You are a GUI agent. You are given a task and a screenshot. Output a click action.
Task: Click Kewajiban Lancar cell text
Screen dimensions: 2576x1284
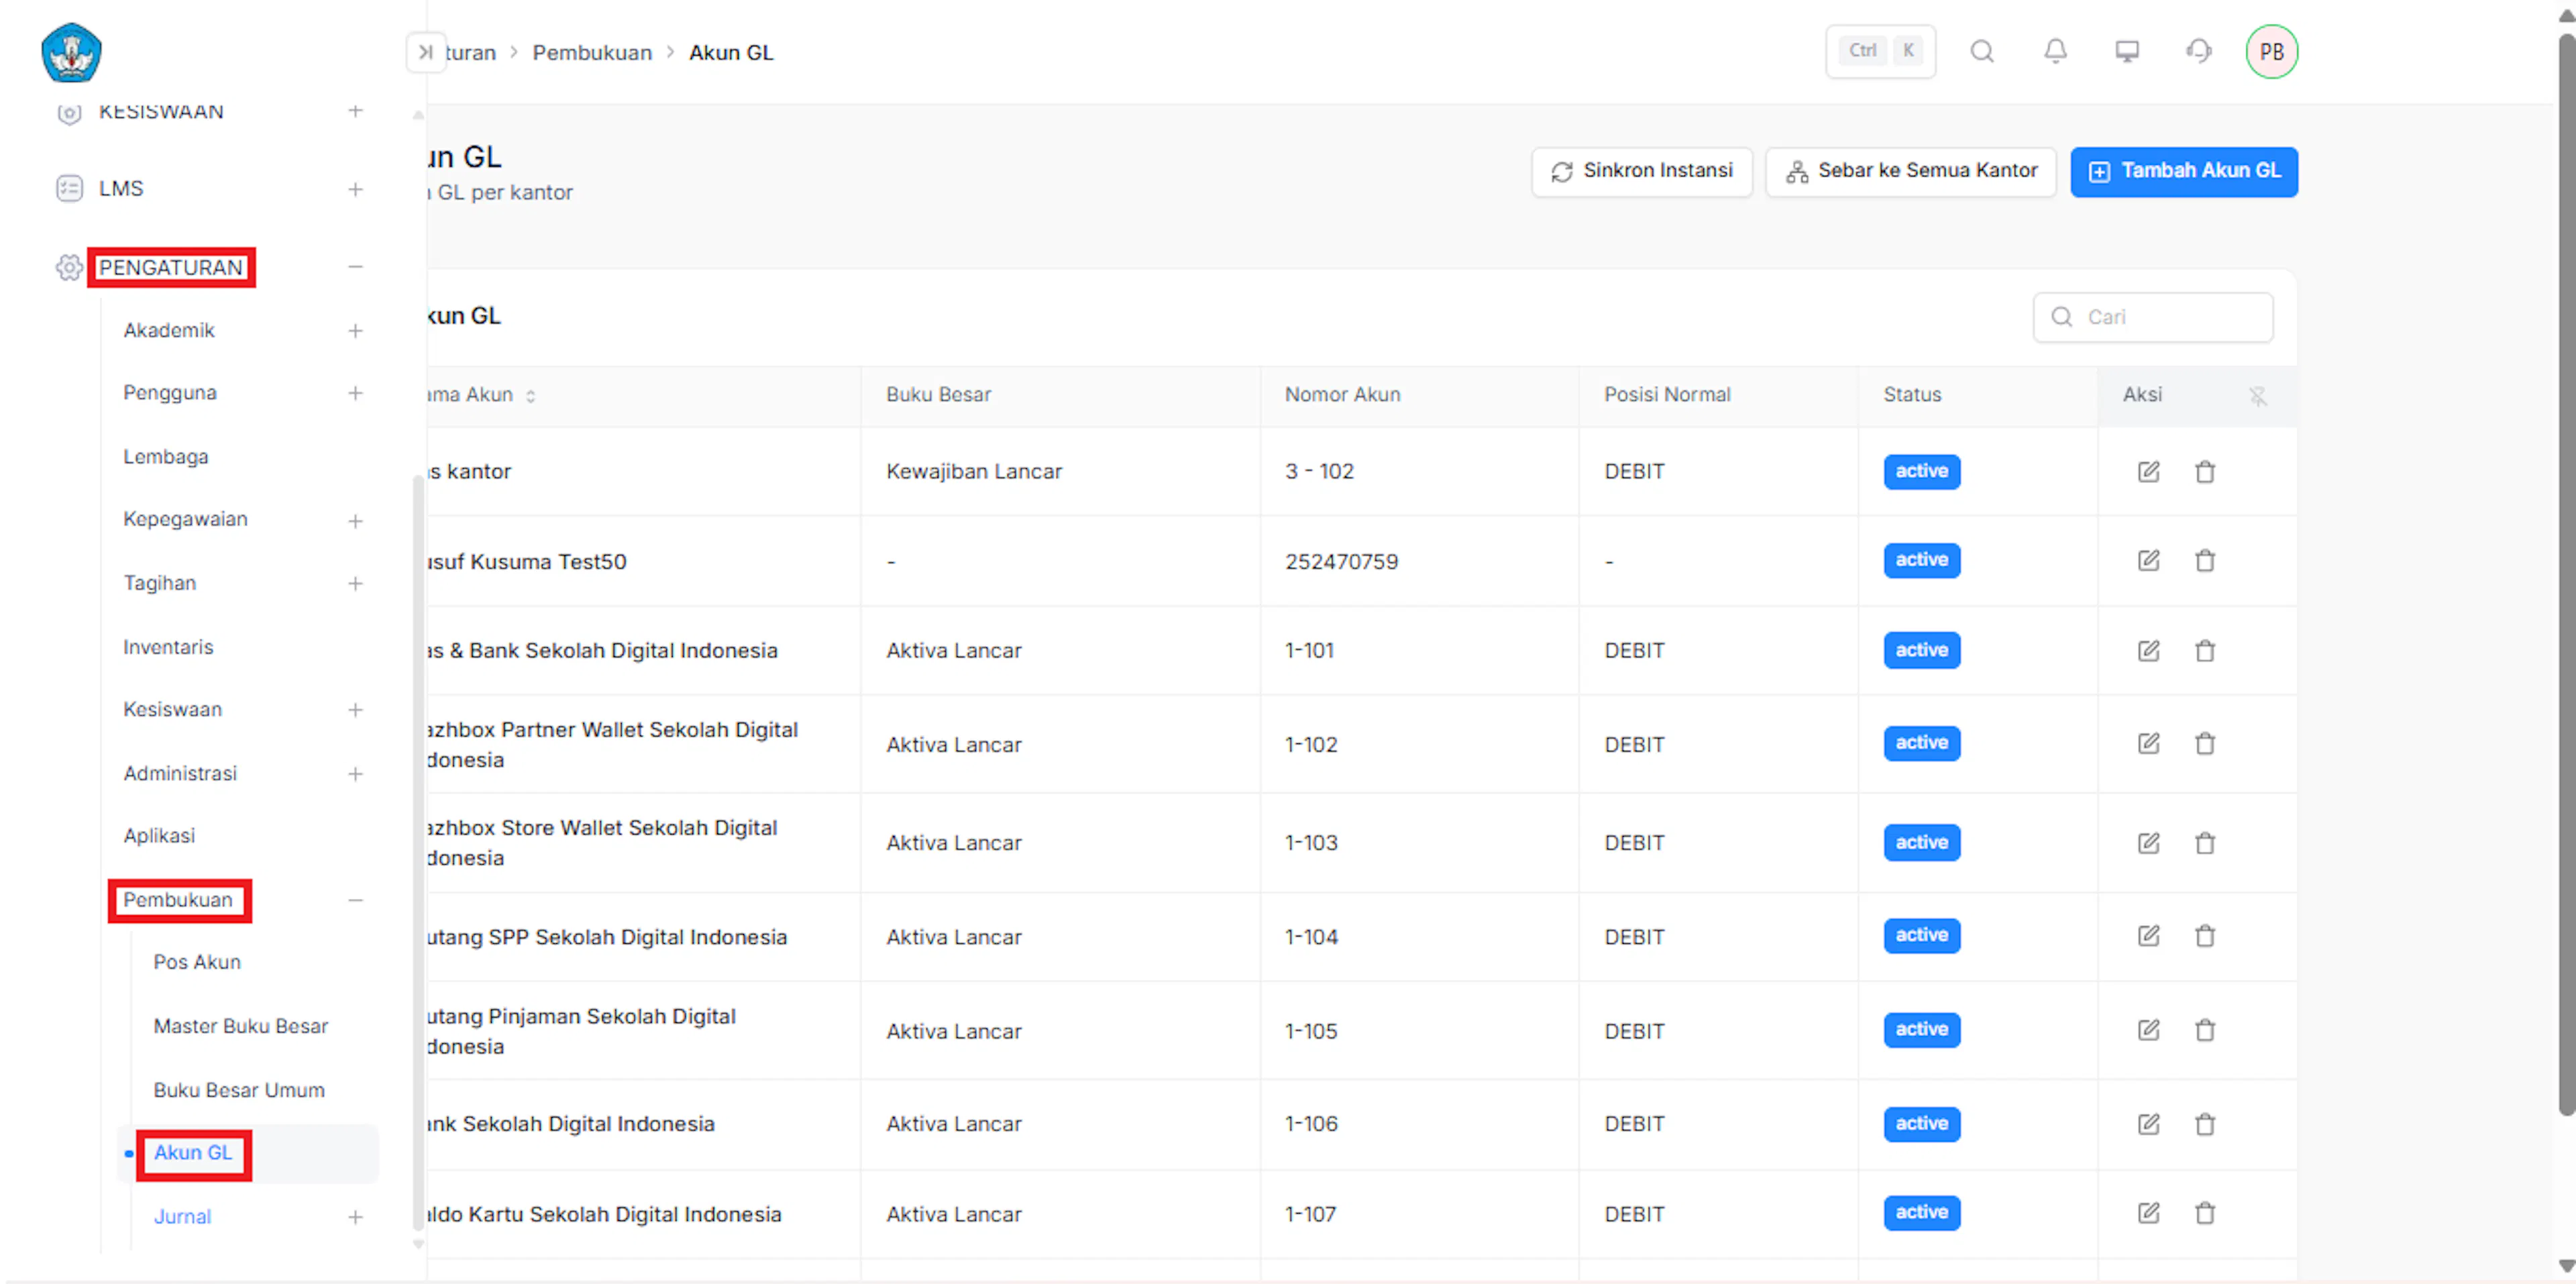coord(974,472)
